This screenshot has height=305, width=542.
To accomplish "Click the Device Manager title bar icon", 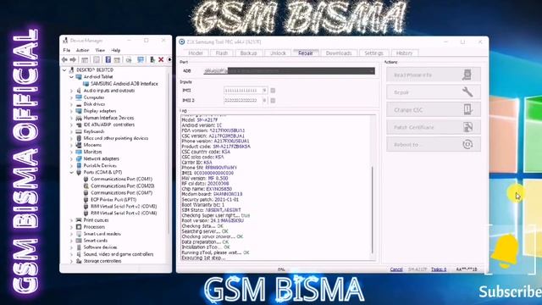I will click(65, 41).
